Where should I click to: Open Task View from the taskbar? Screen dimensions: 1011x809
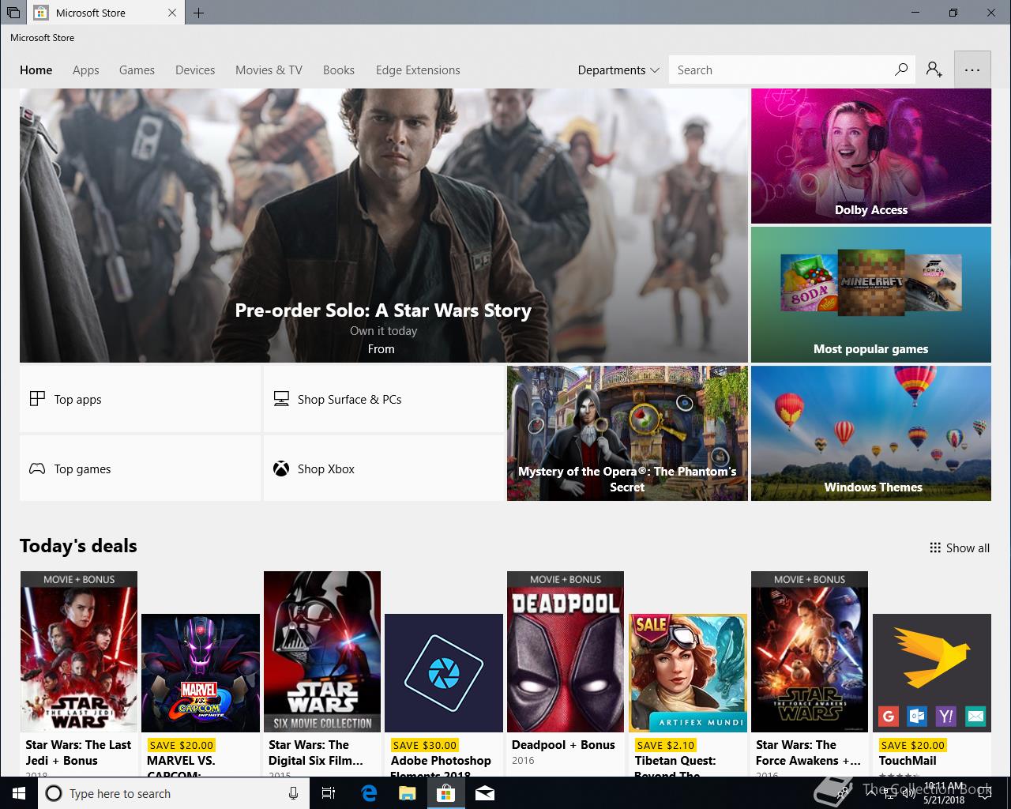329,793
